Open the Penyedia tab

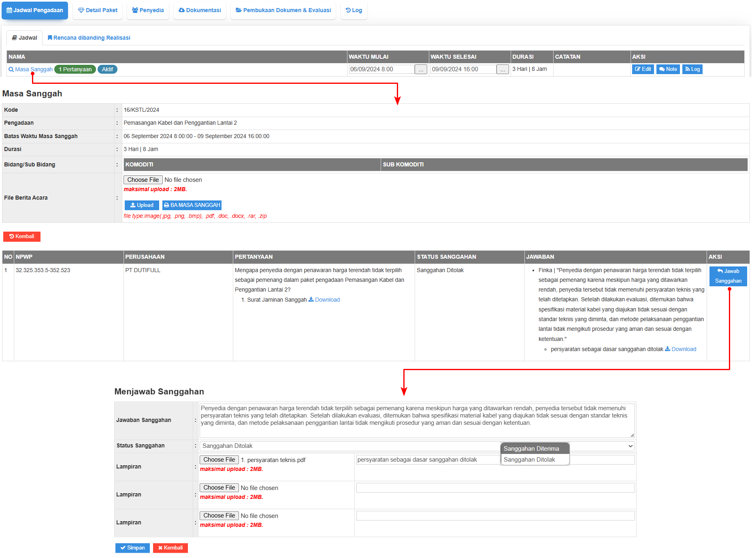pos(148,11)
